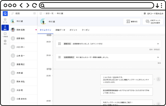Open the browser three-dot menu

[162, 5]
